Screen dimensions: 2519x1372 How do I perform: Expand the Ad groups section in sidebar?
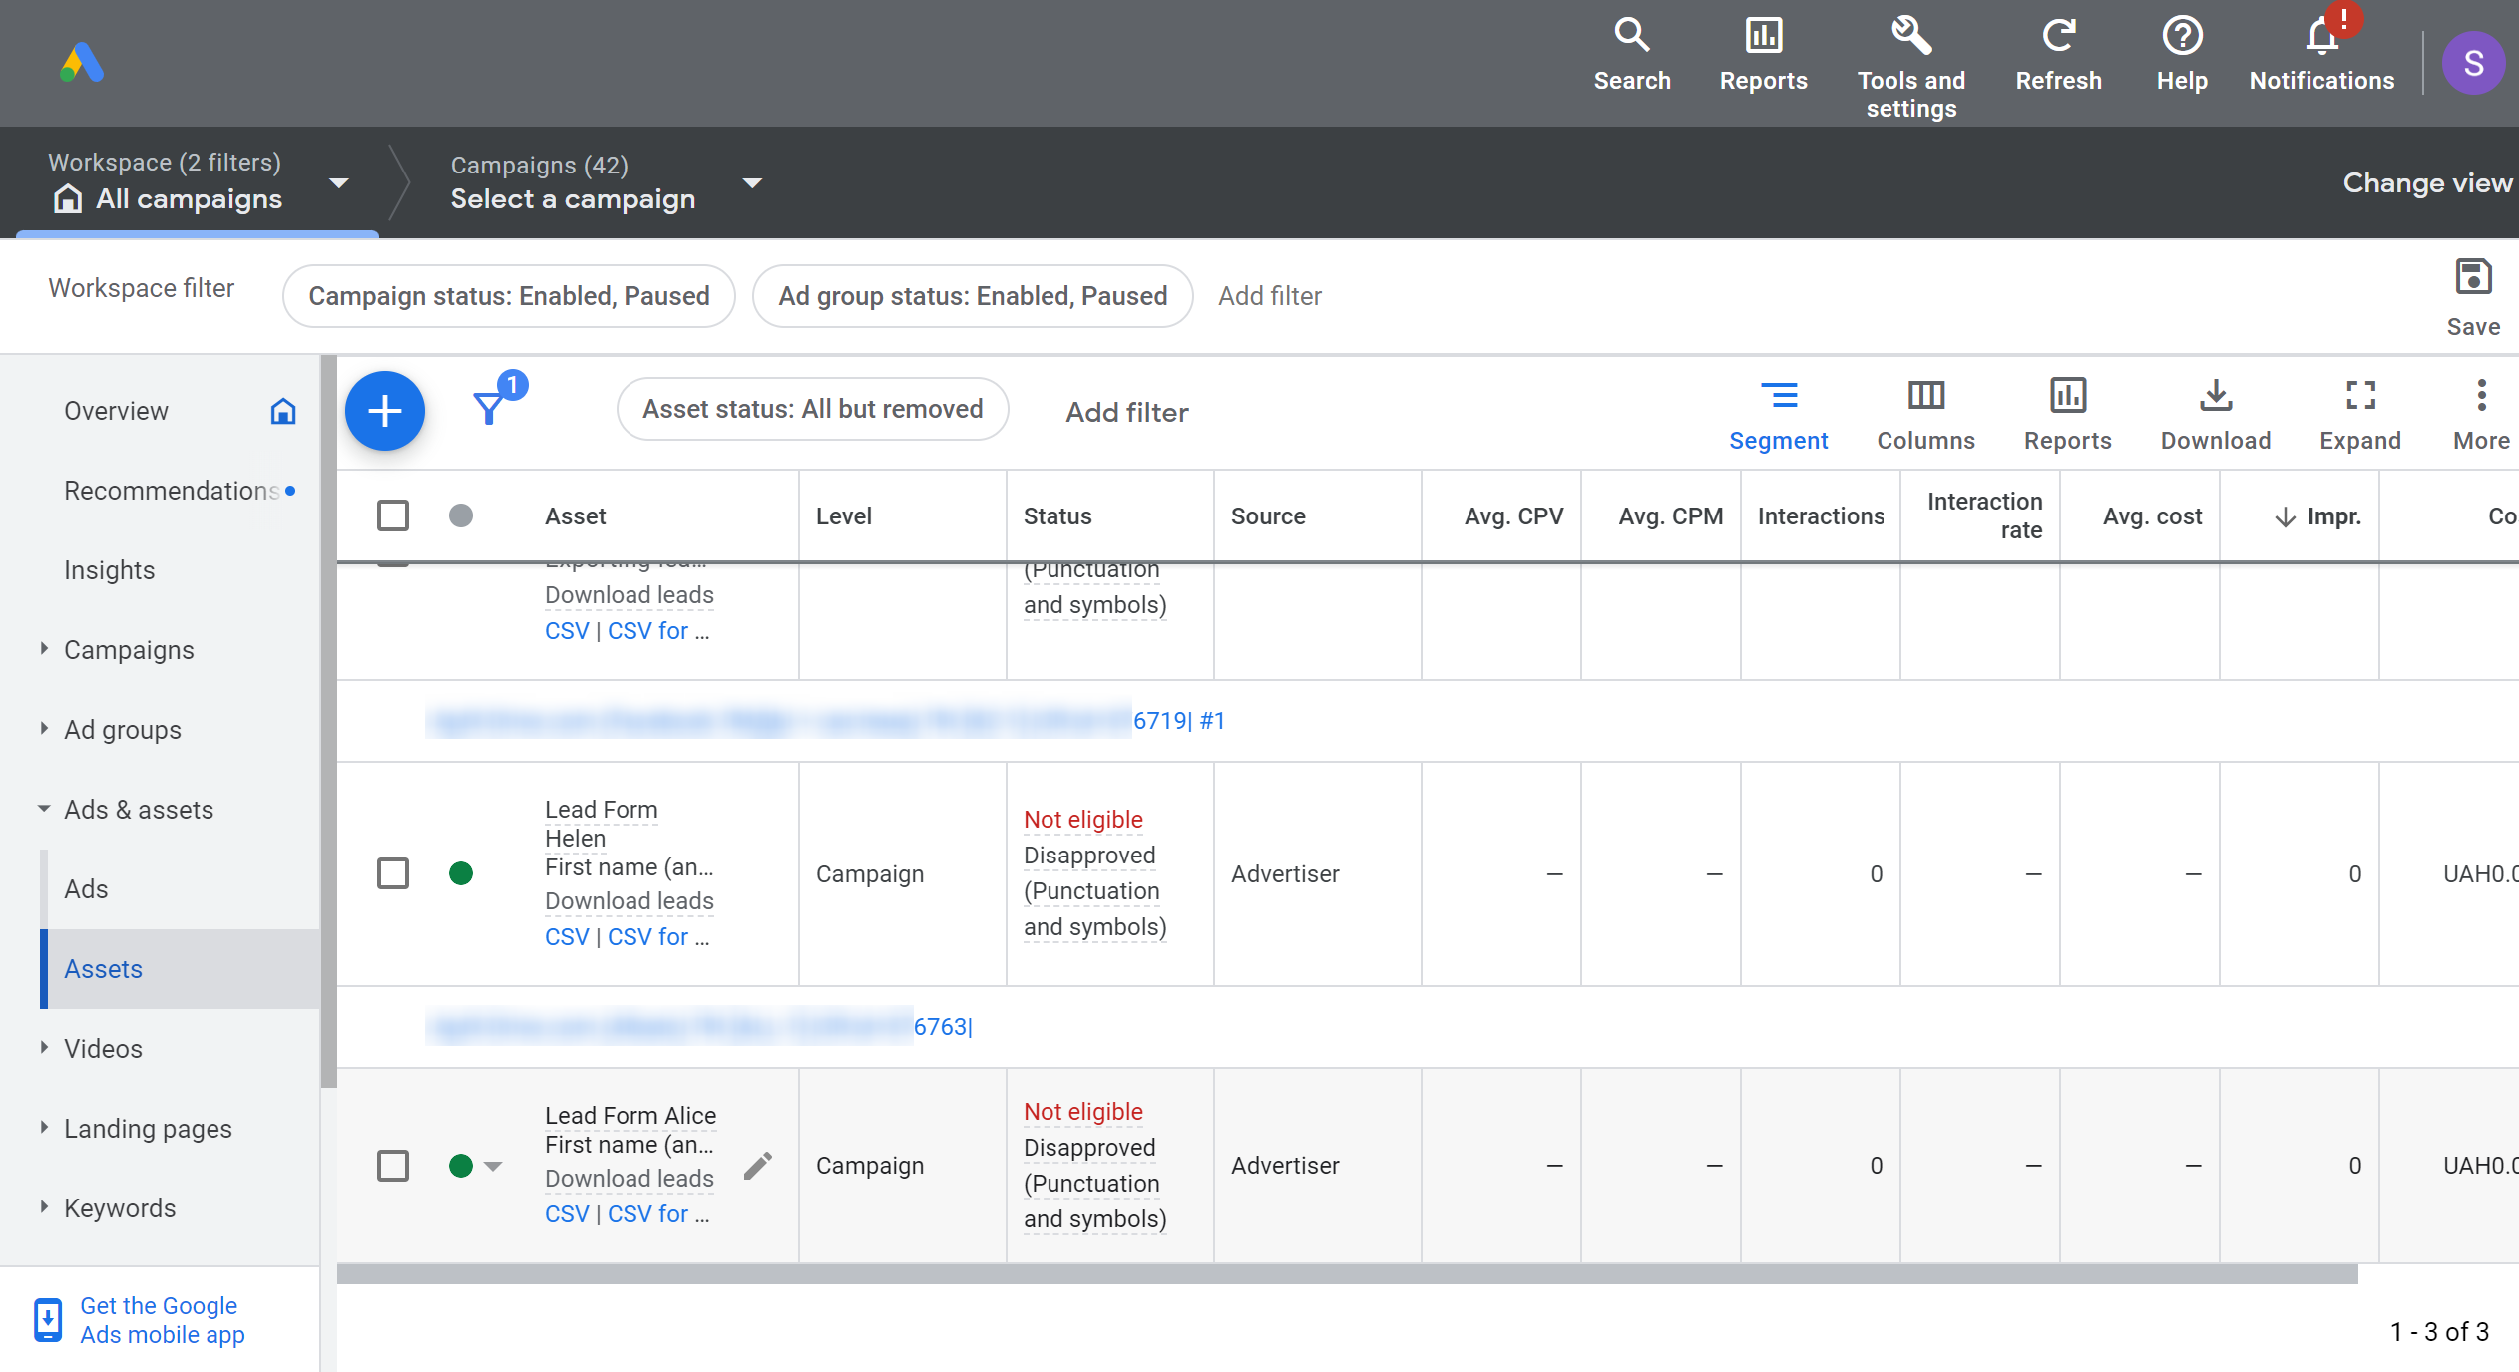pos(42,728)
